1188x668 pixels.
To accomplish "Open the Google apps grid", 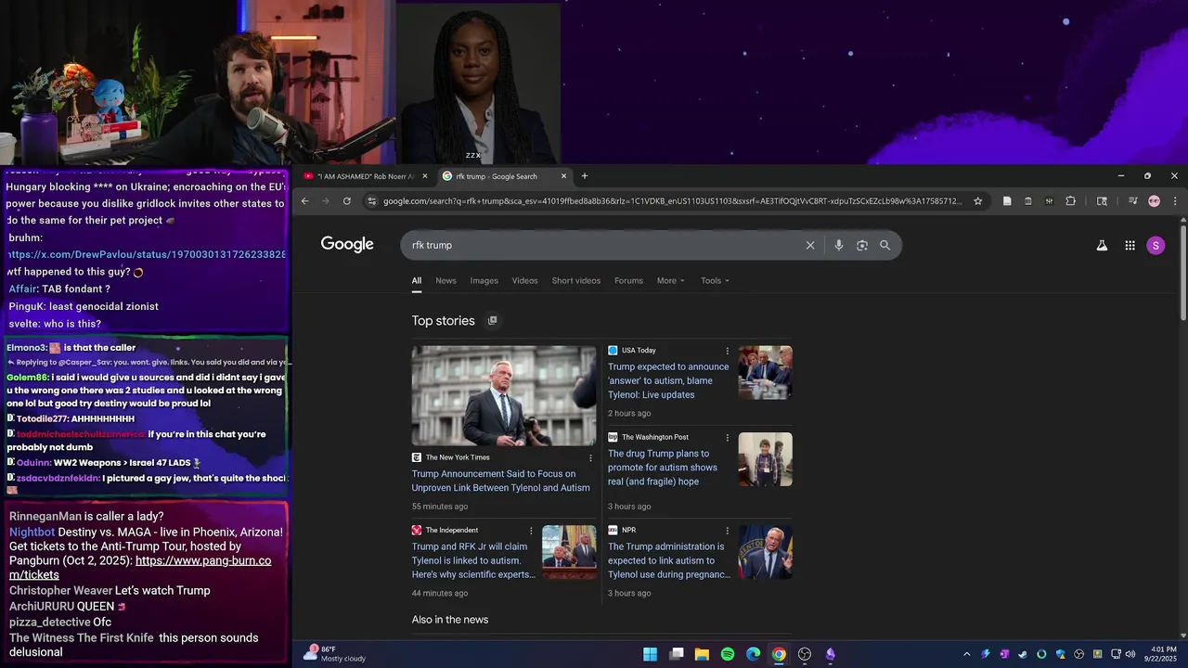I will pyautogui.click(x=1130, y=245).
